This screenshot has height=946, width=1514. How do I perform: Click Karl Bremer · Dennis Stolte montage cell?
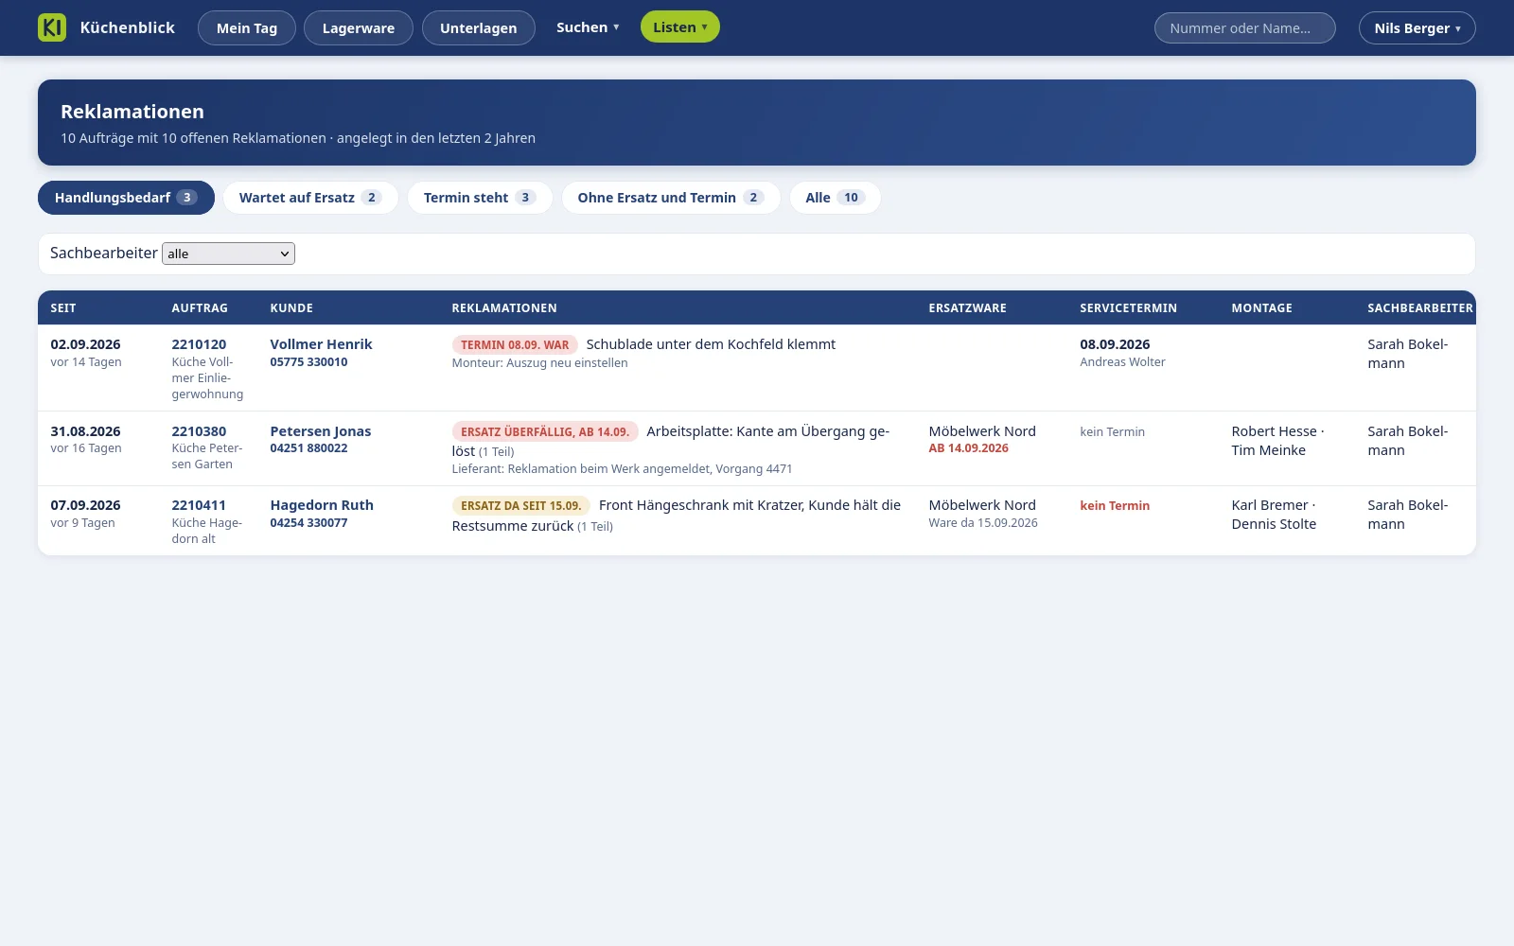click(1274, 515)
